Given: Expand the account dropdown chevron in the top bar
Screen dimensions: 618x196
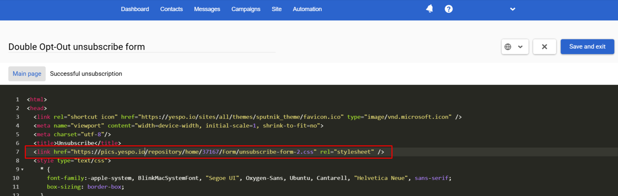Looking at the screenshot, I should point(512,9).
